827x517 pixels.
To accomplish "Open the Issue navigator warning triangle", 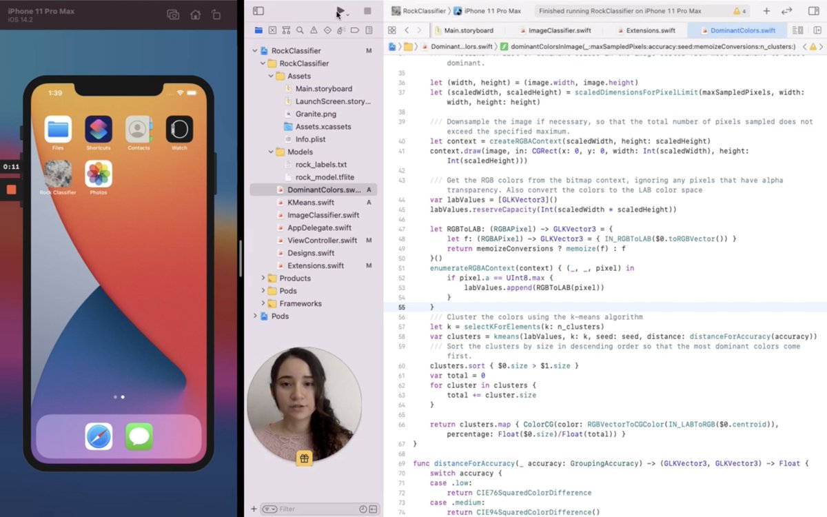I will pyautogui.click(x=314, y=30).
